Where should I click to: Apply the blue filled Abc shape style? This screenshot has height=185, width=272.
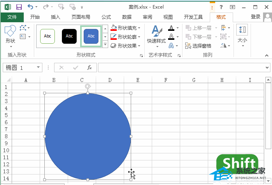(91, 36)
